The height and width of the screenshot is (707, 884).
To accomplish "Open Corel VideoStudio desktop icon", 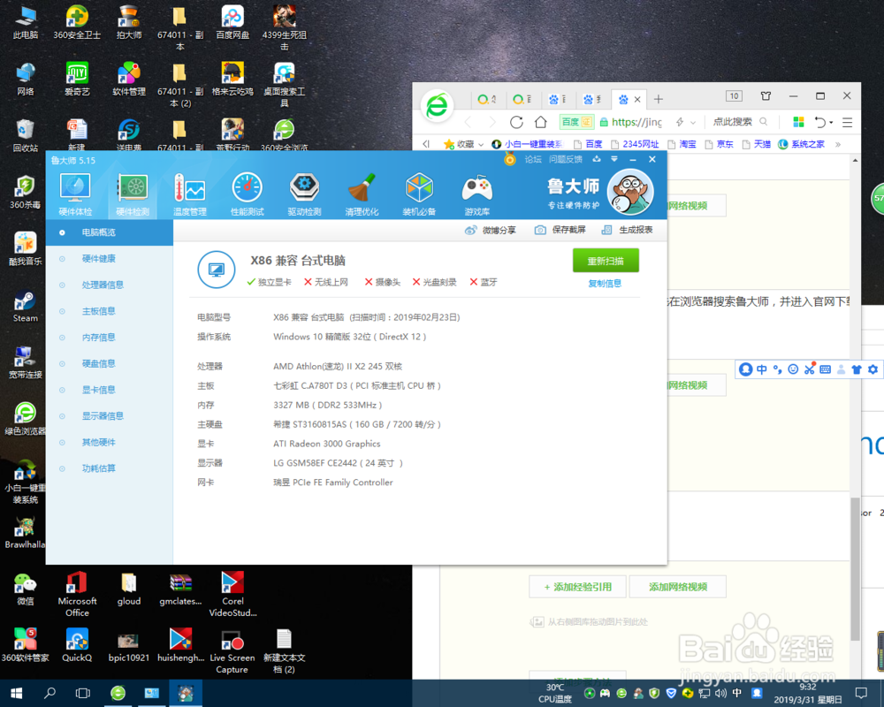I will point(232,595).
